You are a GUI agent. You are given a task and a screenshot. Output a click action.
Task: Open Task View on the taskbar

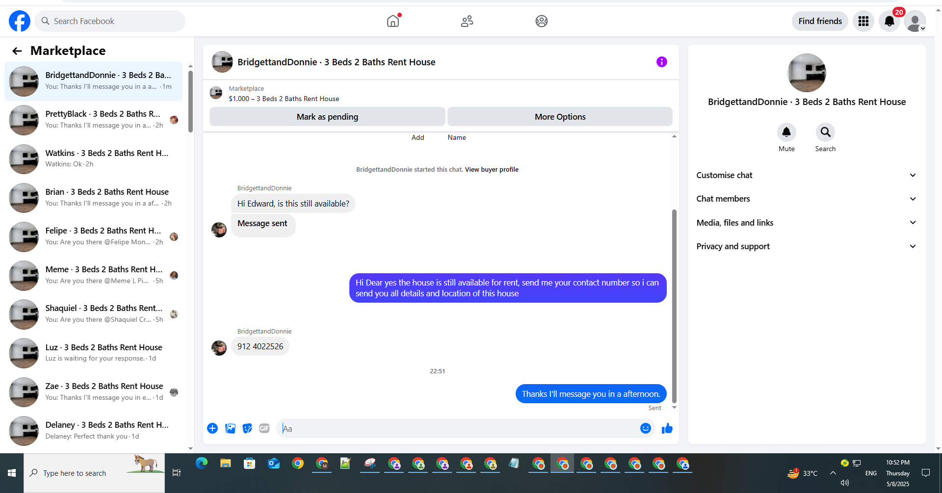pos(177,473)
